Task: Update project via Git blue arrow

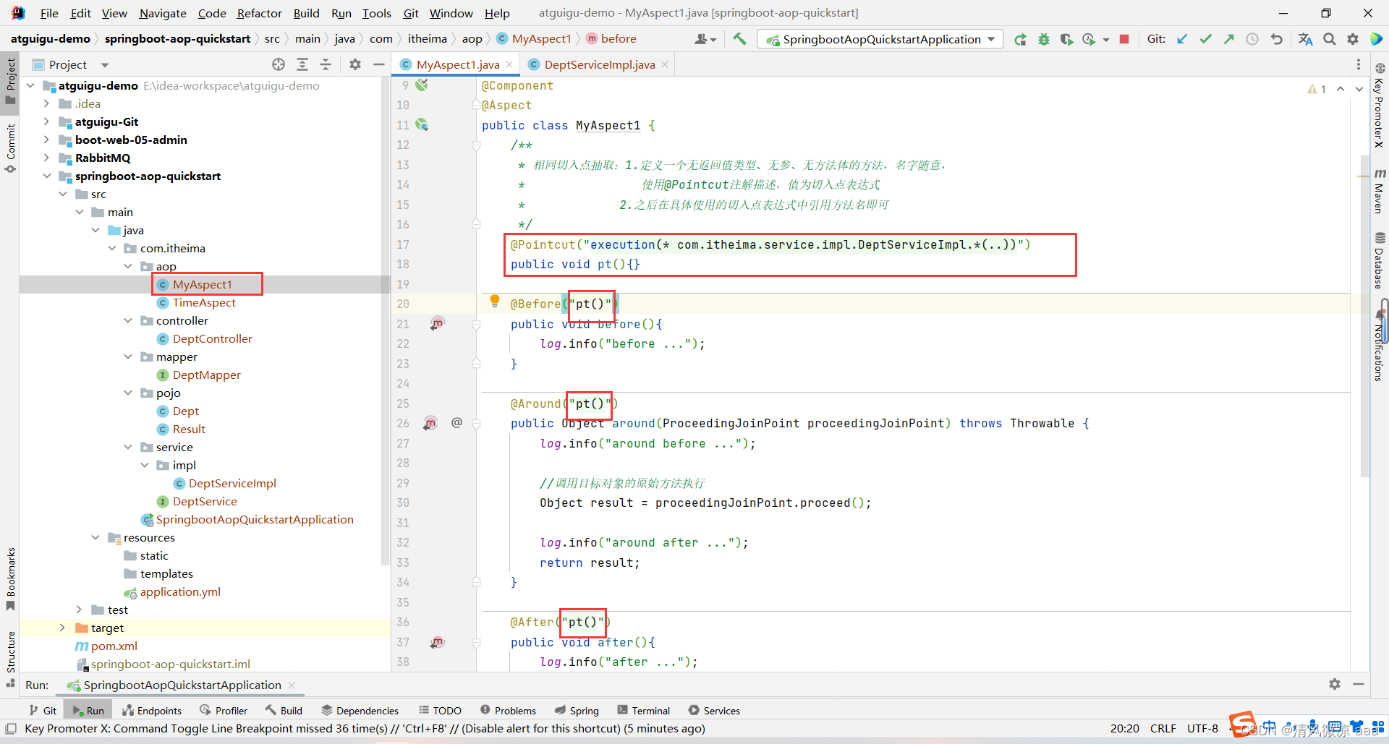Action: [x=1182, y=39]
